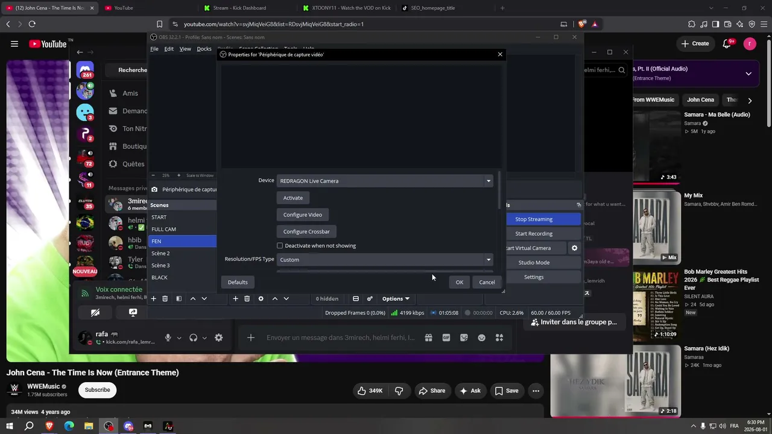Reload the browser page

point(32,24)
